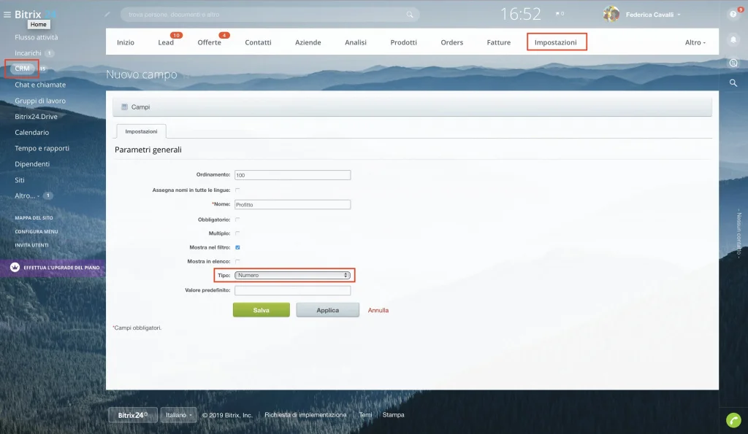Open the chat messages icon in right sidebar

[x=733, y=63]
